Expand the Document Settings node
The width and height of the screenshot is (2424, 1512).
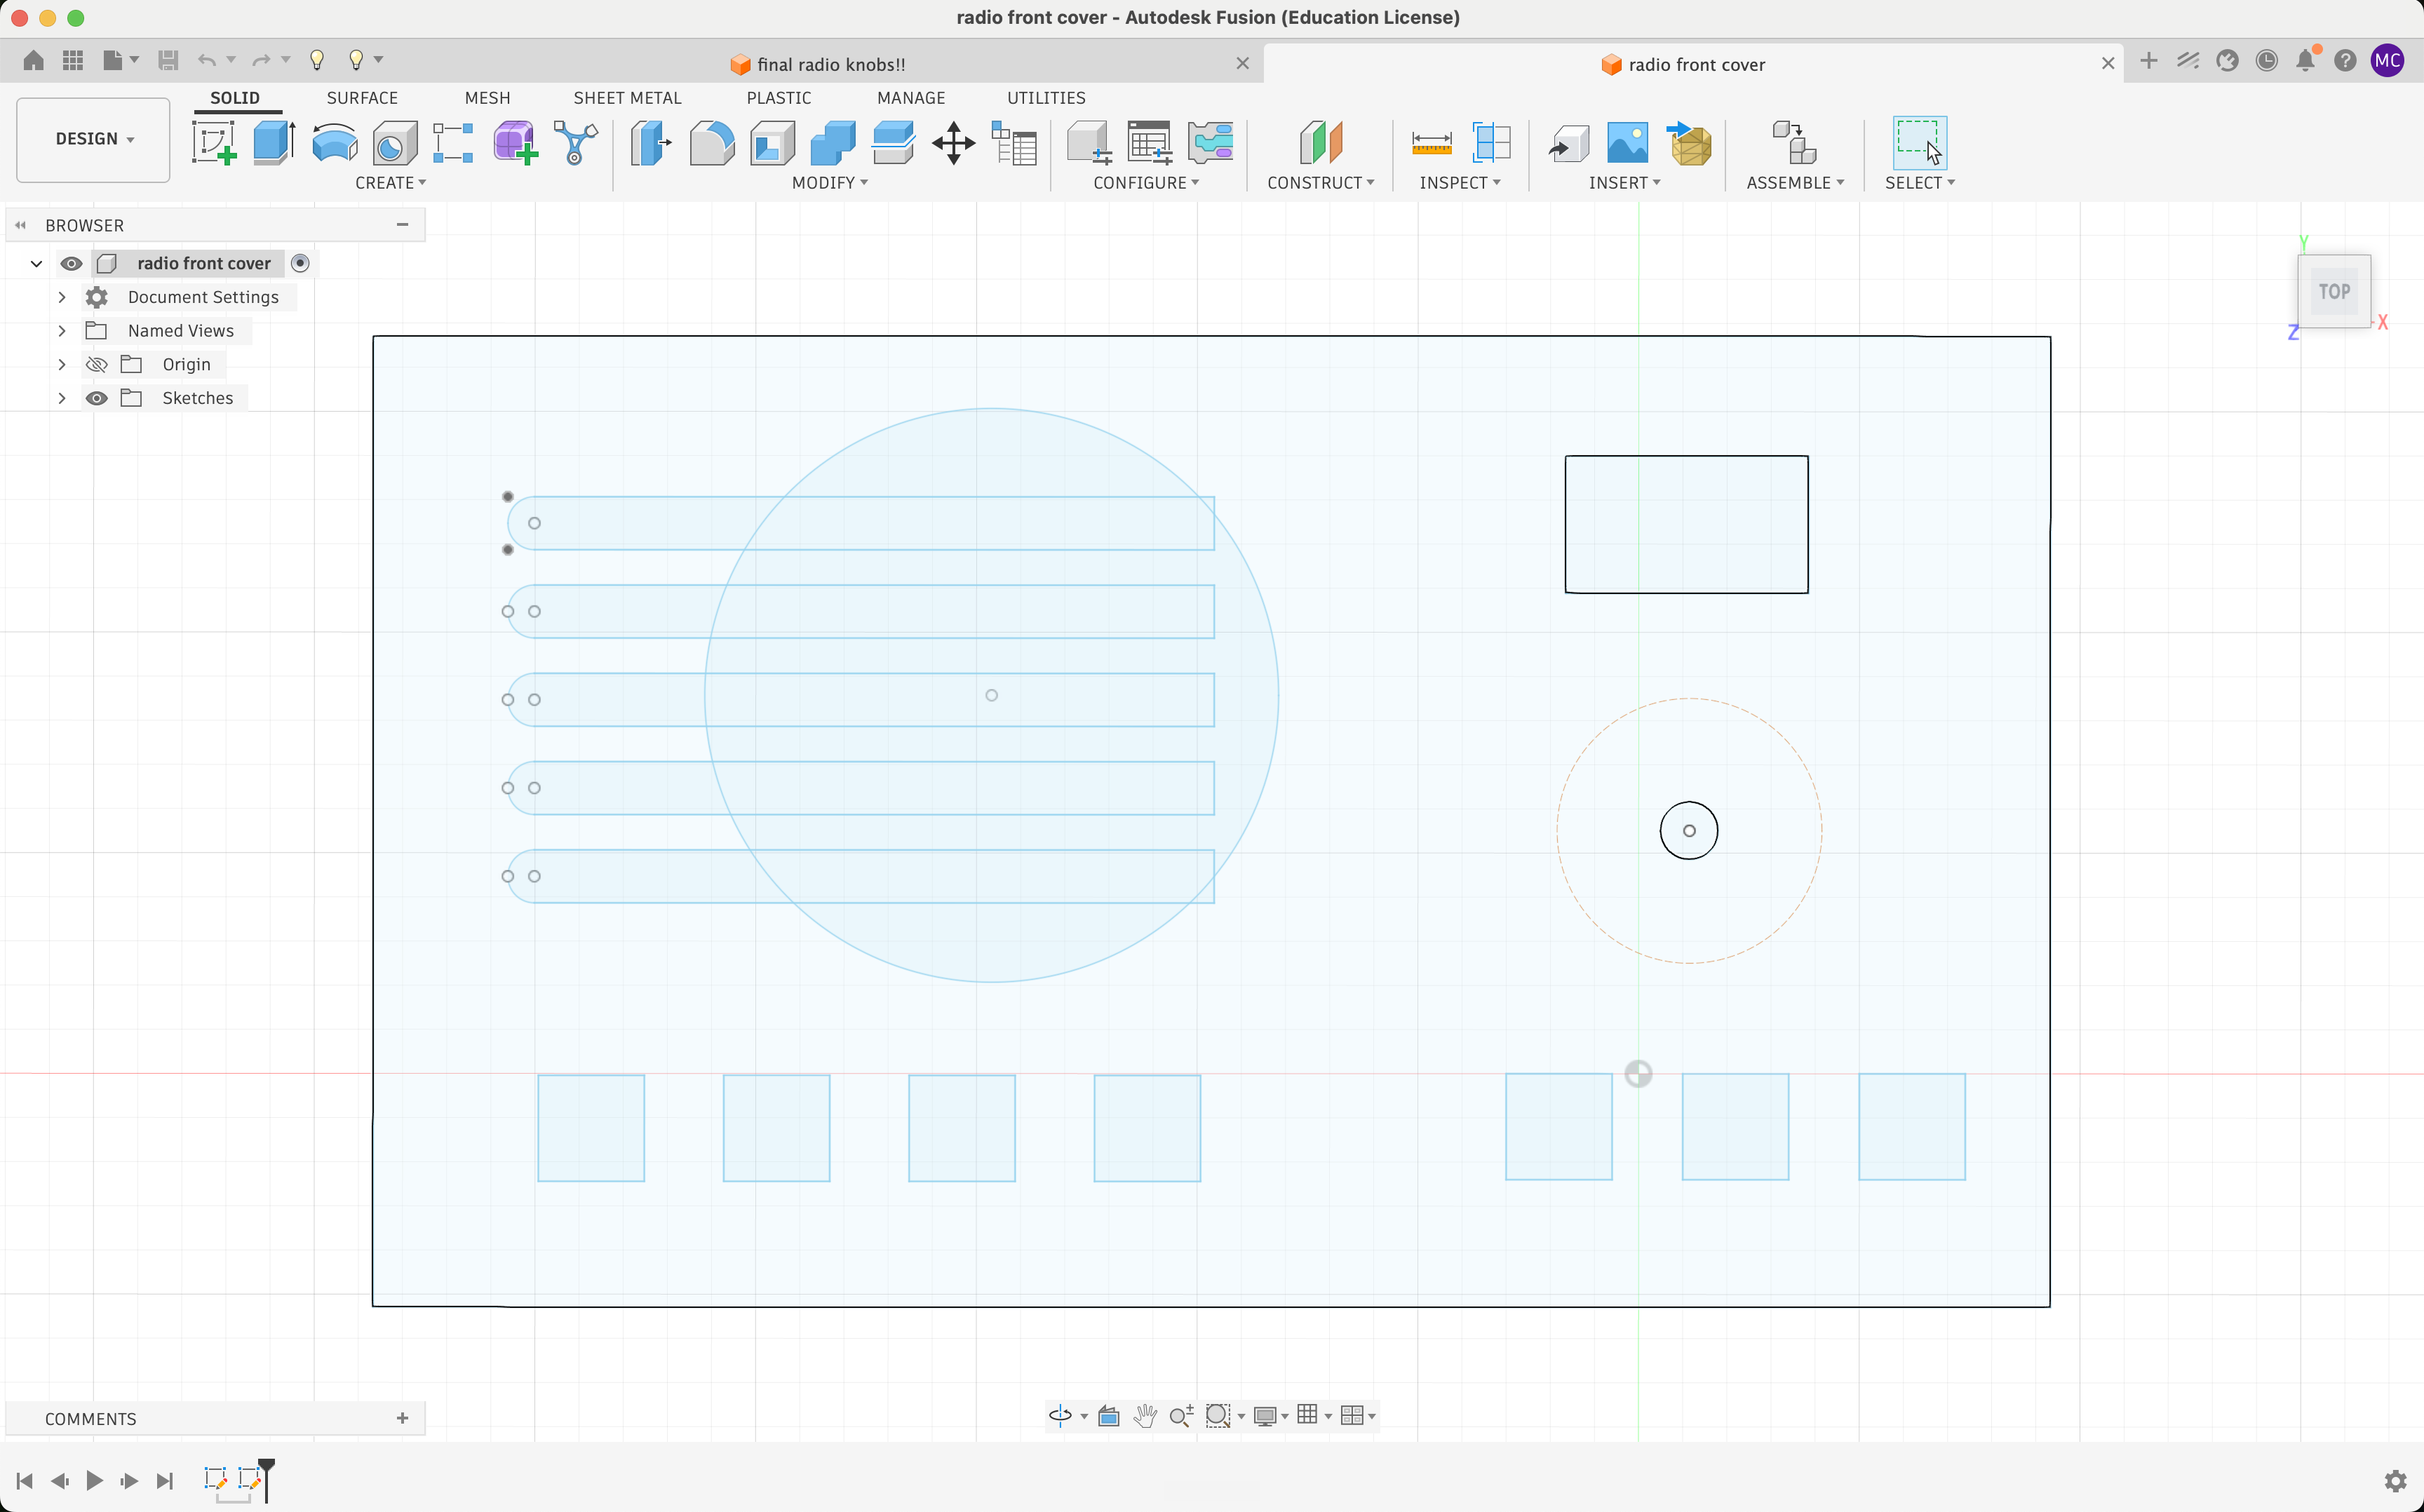62,297
